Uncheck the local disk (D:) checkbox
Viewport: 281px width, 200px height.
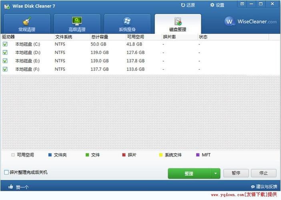5,52
